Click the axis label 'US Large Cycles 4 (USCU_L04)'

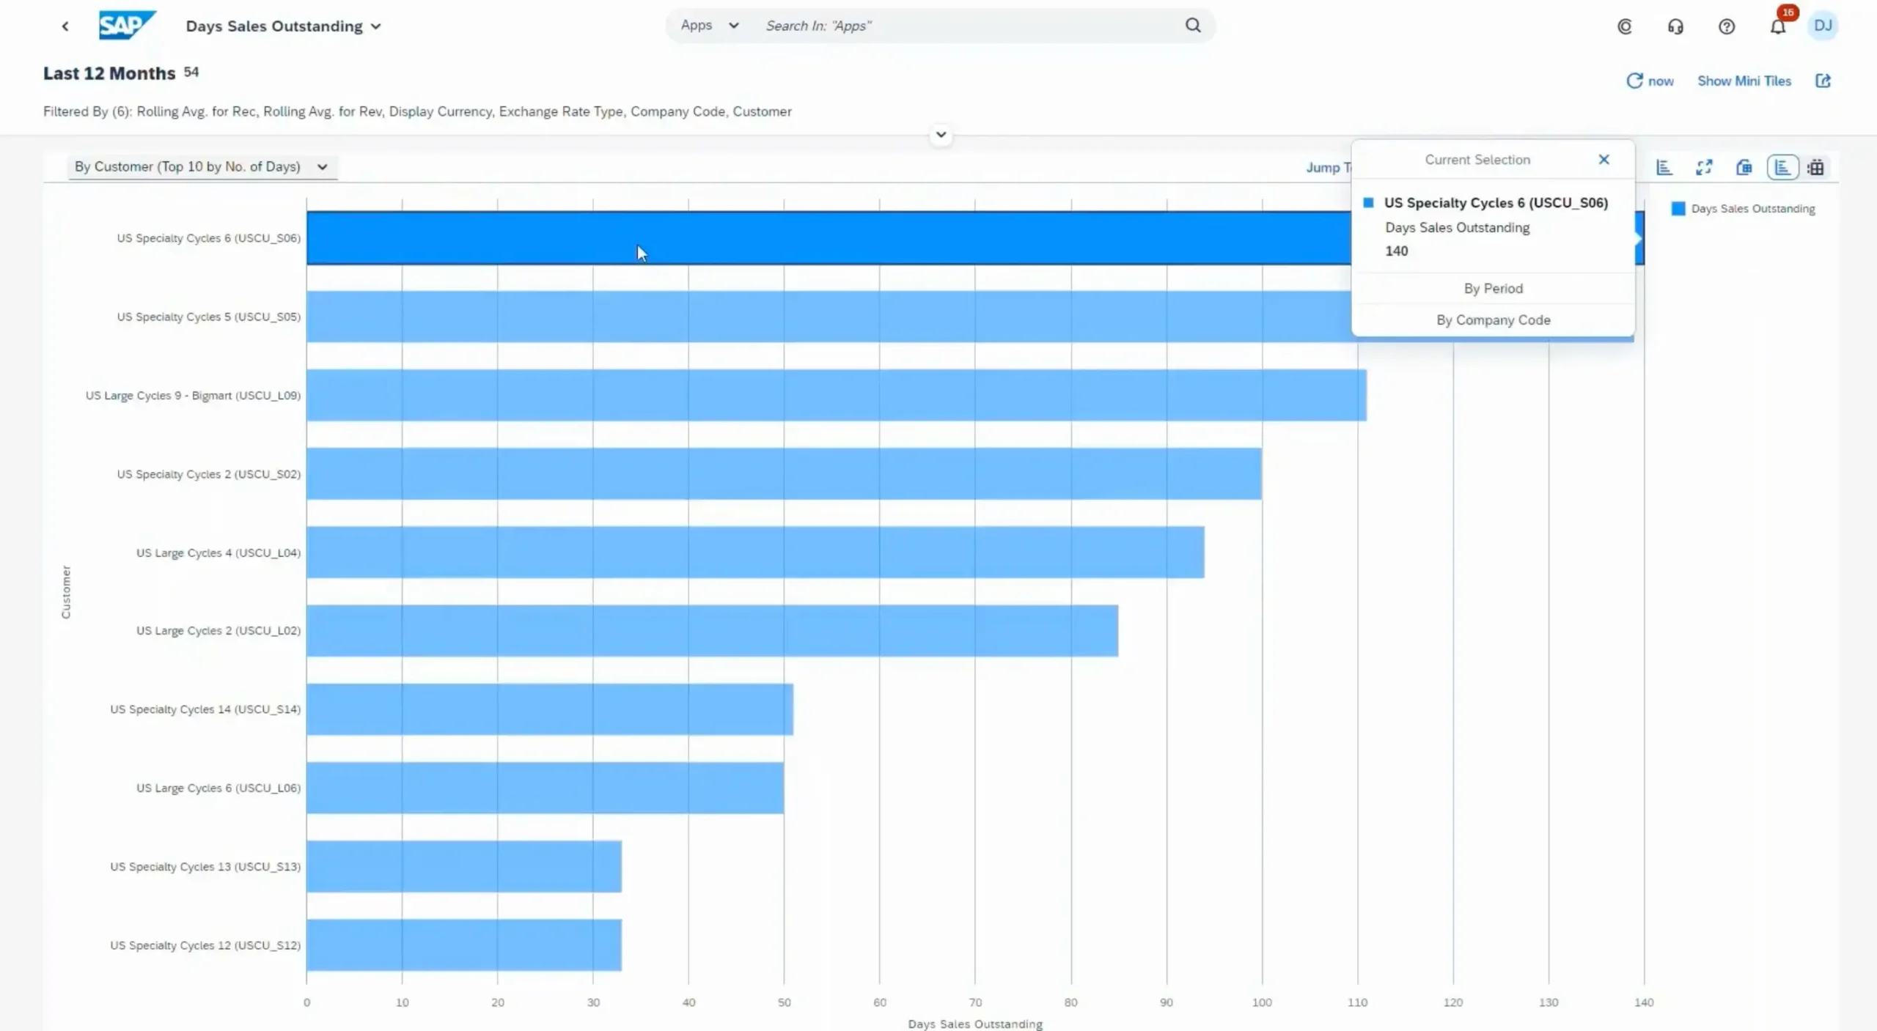pyautogui.click(x=218, y=553)
